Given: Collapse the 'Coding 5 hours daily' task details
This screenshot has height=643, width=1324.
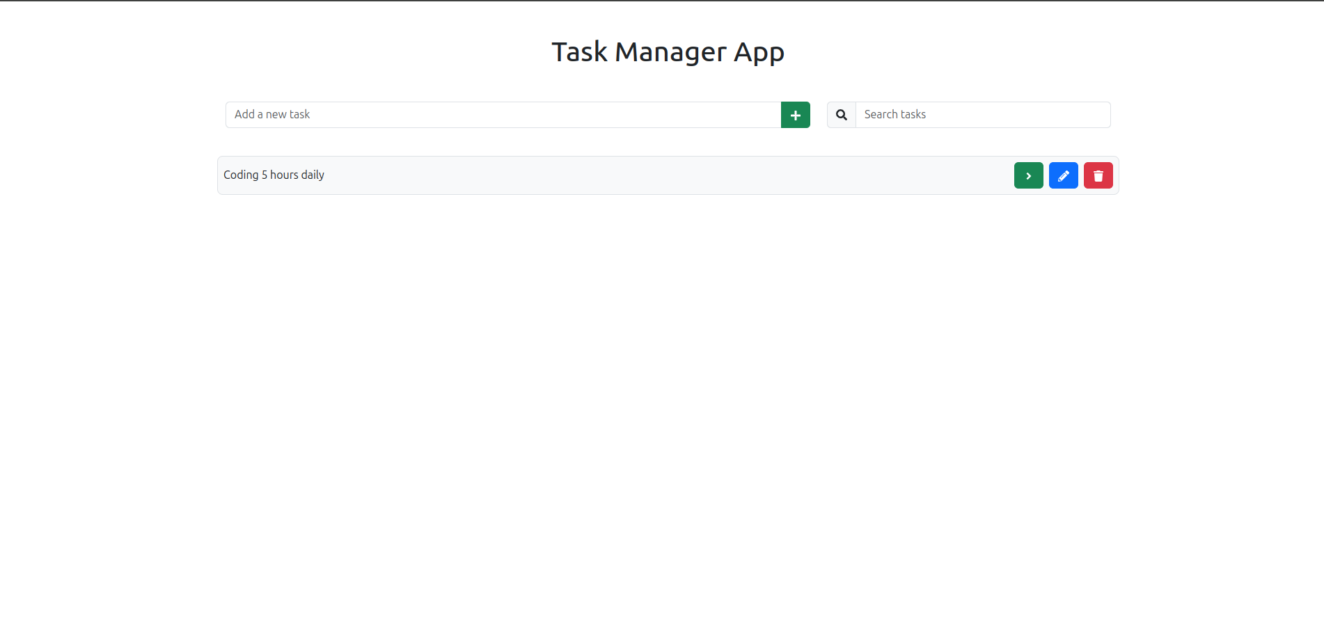Looking at the screenshot, I should click(x=1028, y=175).
